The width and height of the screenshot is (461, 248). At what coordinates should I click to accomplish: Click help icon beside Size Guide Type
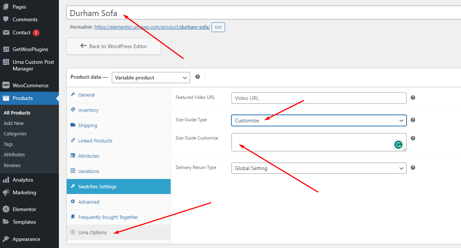413,120
